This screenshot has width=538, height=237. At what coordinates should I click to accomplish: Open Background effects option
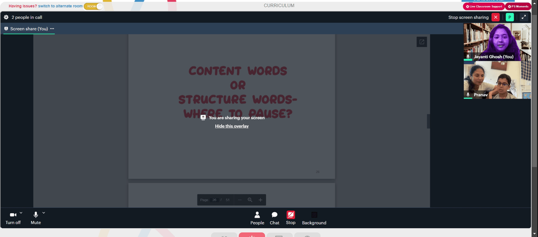pyautogui.click(x=314, y=218)
